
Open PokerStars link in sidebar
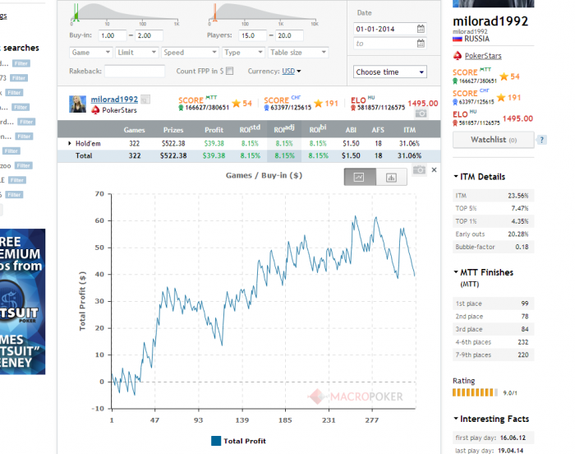(483, 56)
